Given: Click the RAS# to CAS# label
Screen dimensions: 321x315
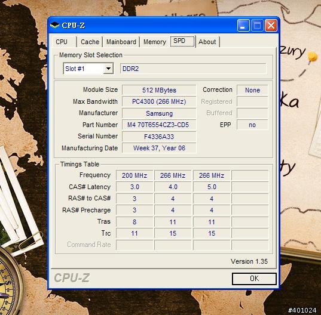Looking at the screenshot, I should [x=90, y=198].
